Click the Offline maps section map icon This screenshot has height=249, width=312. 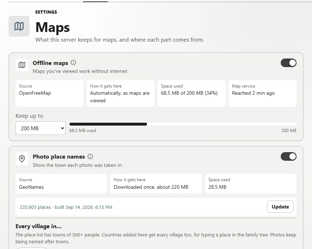[22, 65]
